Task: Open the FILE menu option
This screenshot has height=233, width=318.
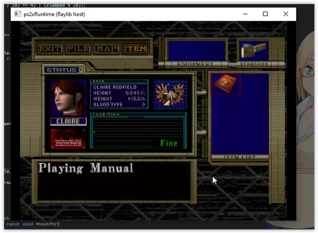Action: [x=78, y=49]
